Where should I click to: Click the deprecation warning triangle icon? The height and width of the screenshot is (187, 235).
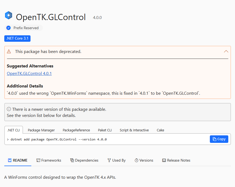(9, 52)
